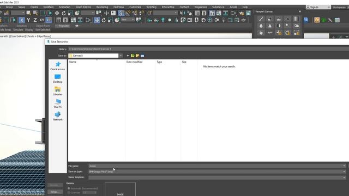This screenshot has height=196, width=349.
Task: Open the Layer button in Viewport Canvas
Action: 269,33
